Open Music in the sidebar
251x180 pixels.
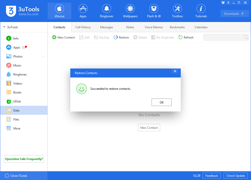(x=24, y=65)
